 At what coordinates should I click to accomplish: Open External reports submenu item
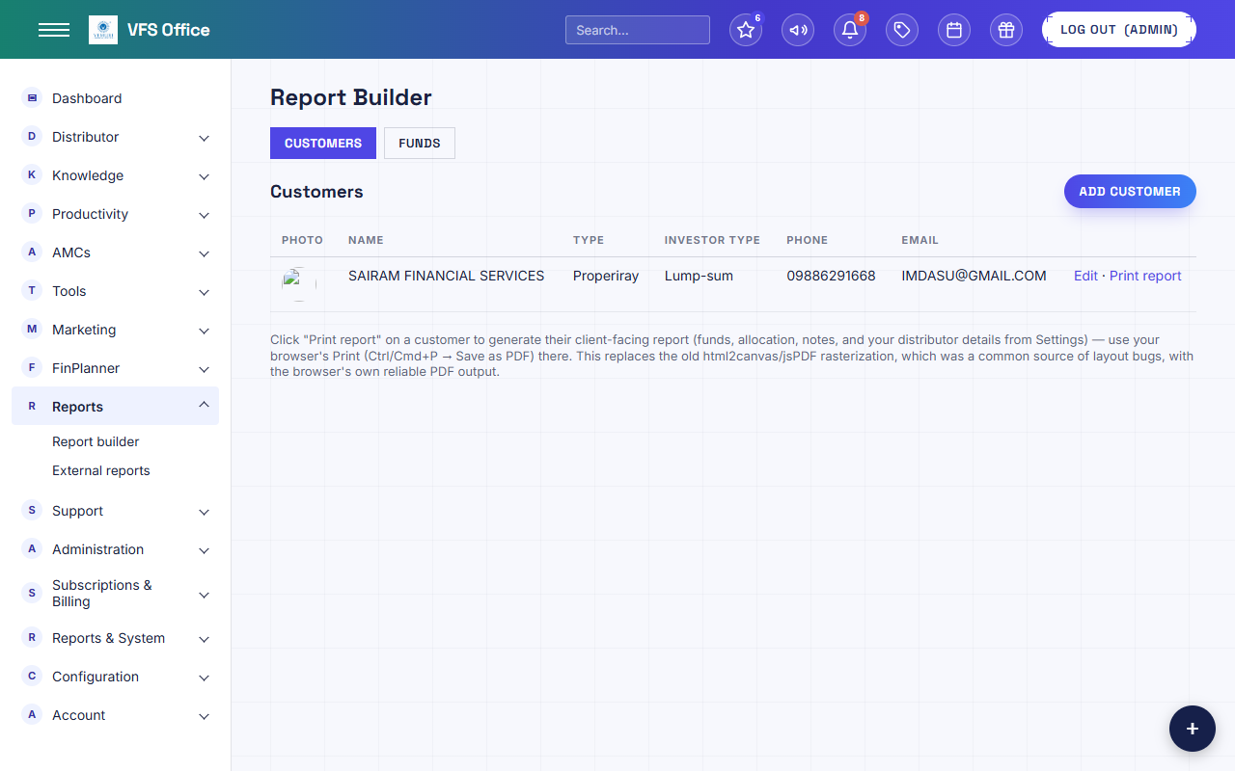click(101, 470)
